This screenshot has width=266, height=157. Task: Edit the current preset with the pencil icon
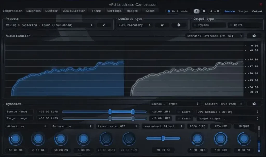click(104, 25)
